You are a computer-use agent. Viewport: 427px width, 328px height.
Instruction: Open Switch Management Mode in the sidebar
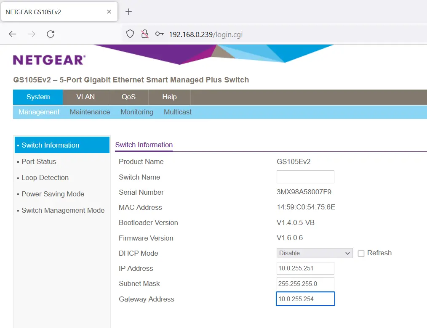[x=63, y=210]
